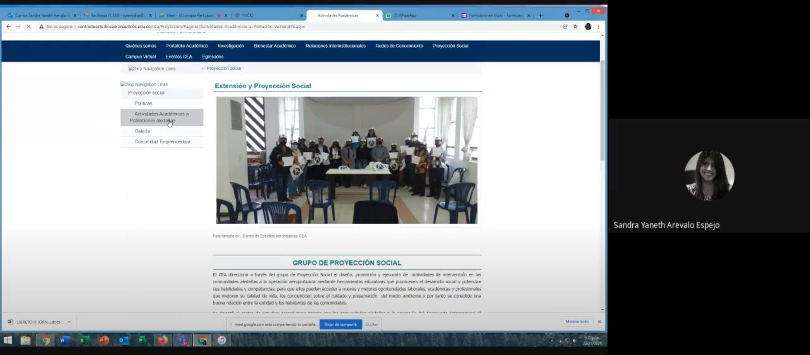
Task: Open Redes de Conocimiento menu
Action: (x=399, y=46)
